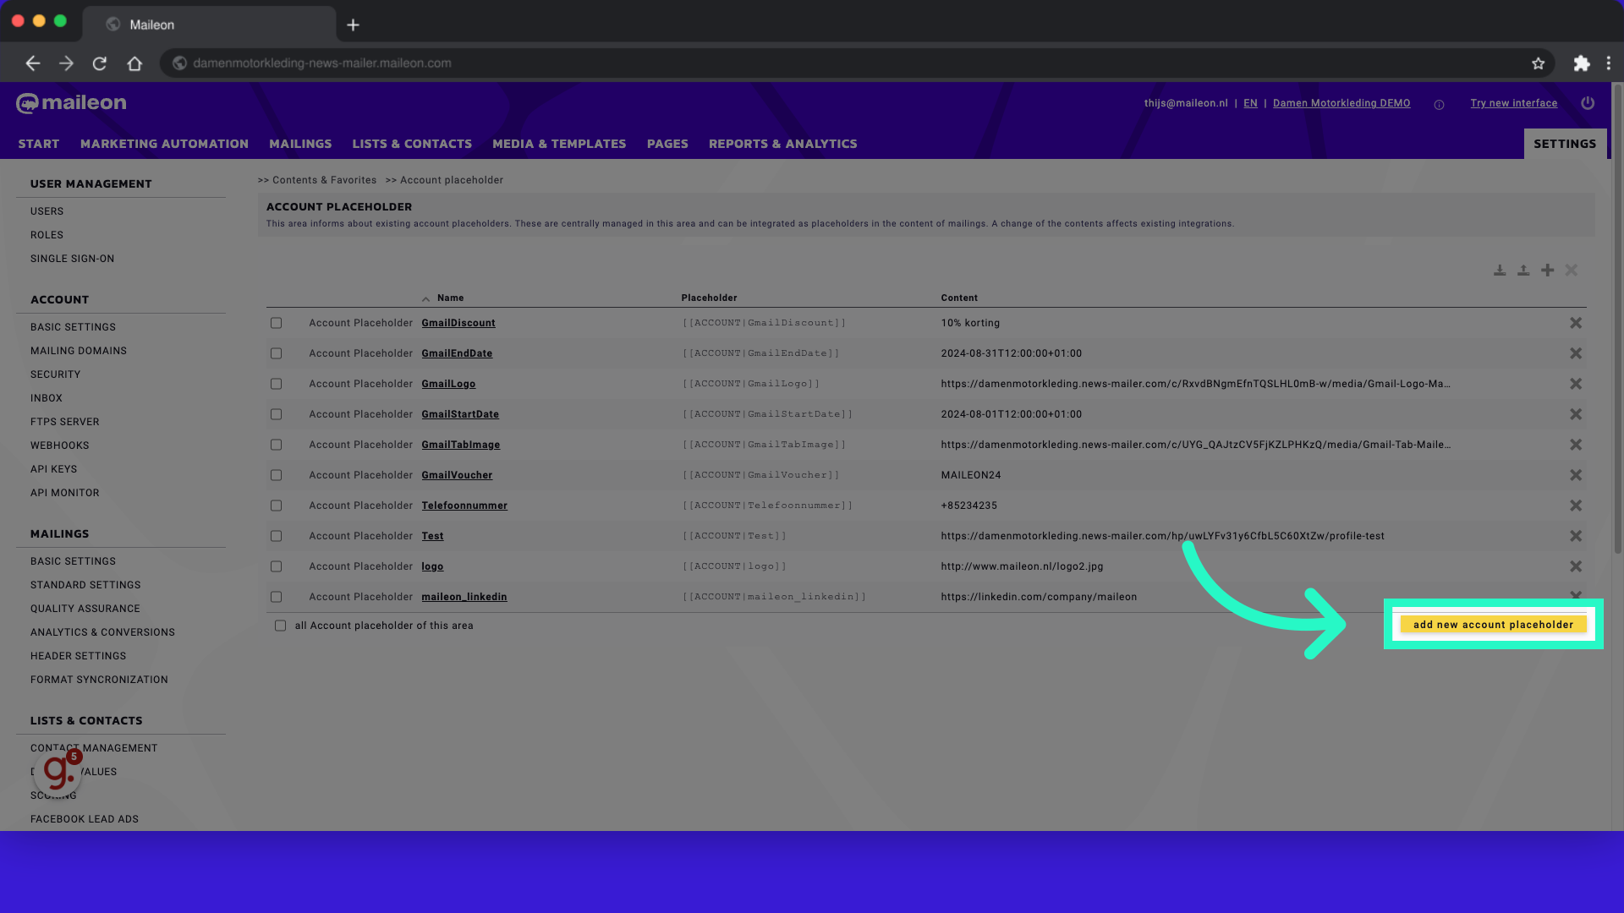
Task: Open API Keys in the sidebar
Action: (53, 469)
